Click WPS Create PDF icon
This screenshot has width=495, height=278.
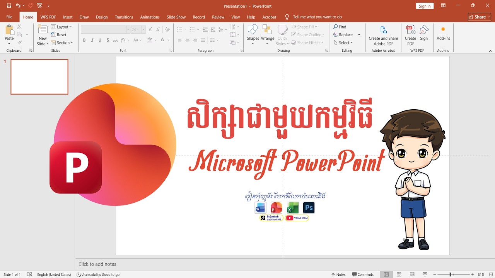tap(410, 36)
